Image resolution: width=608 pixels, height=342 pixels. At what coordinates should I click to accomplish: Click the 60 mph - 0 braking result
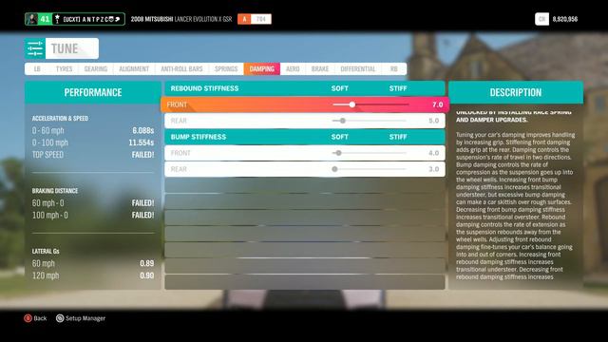[x=142, y=203]
